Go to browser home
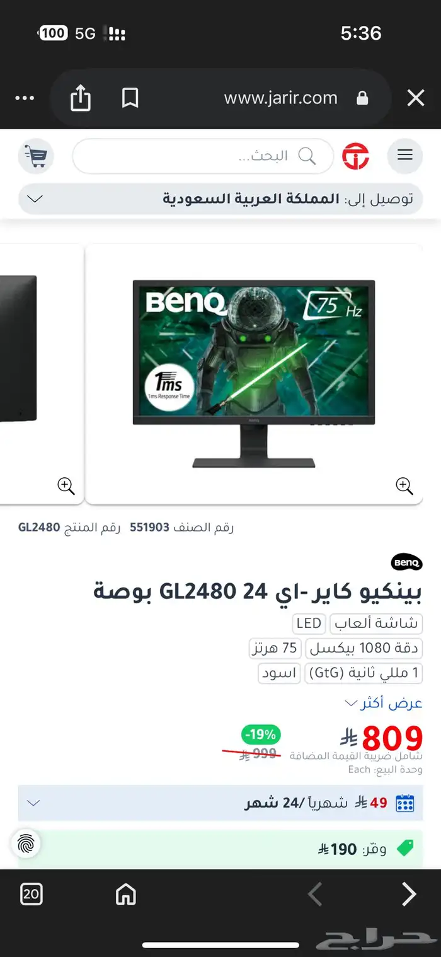Image resolution: width=441 pixels, height=957 pixels. pos(125,893)
